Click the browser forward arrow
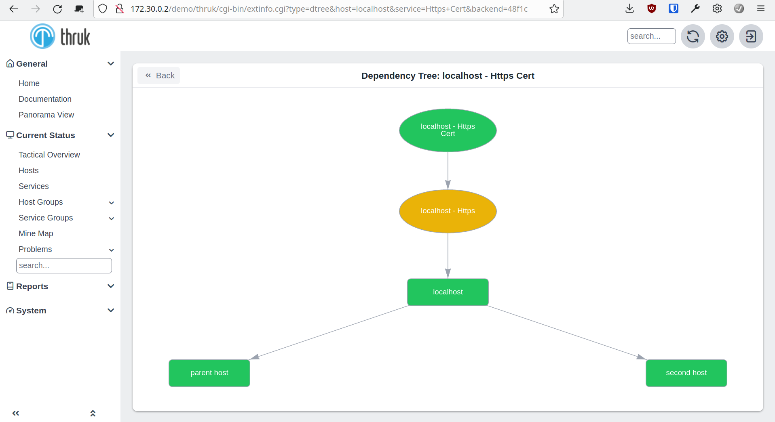 coord(36,9)
